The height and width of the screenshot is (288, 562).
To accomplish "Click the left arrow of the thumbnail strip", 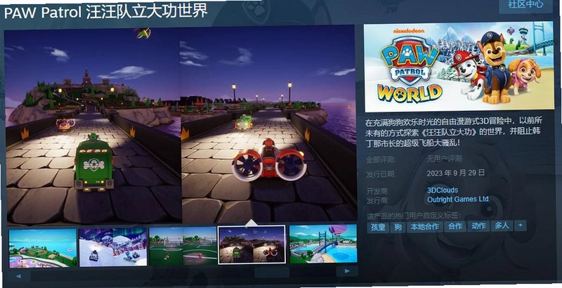I will click(18, 275).
